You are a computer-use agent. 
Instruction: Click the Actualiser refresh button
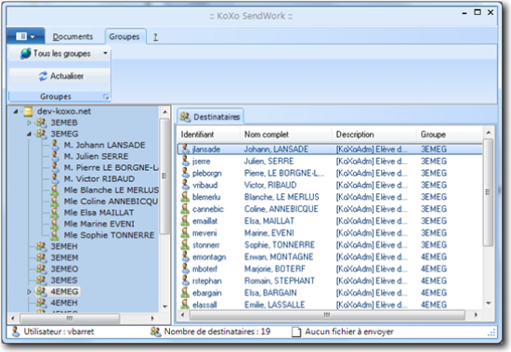pyautogui.click(x=60, y=76)
